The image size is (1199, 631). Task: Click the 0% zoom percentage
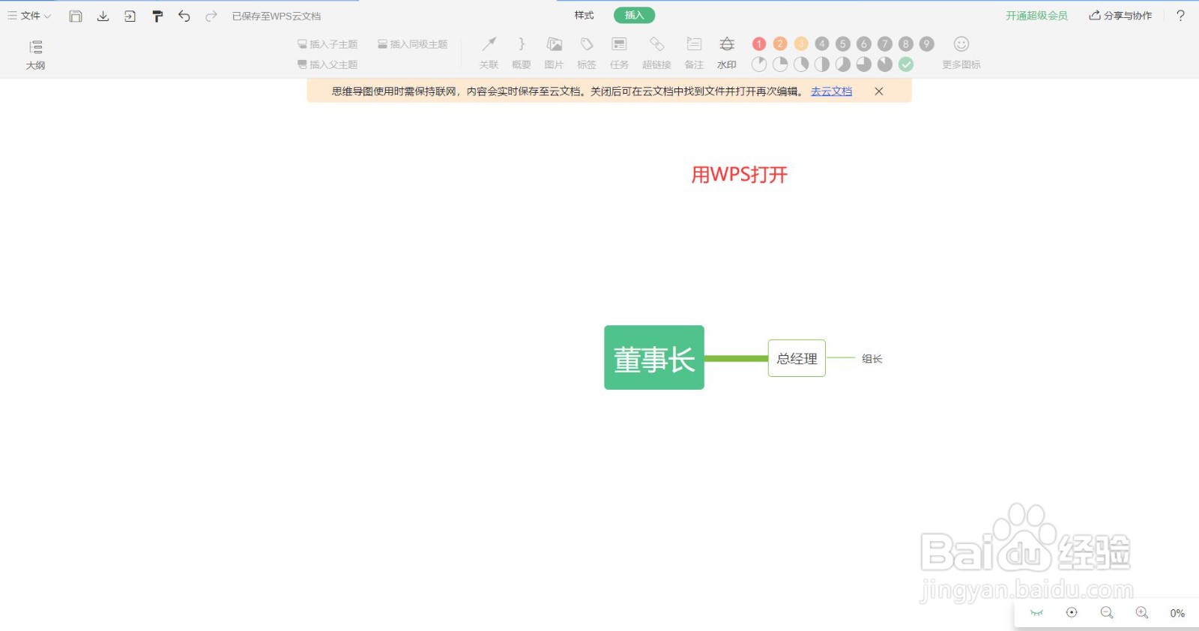tap(1177, 613)
